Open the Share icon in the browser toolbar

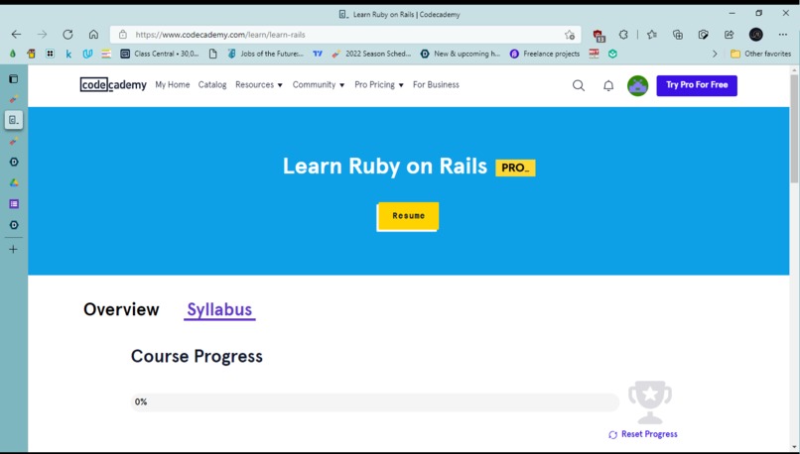[x=730, y=35]
